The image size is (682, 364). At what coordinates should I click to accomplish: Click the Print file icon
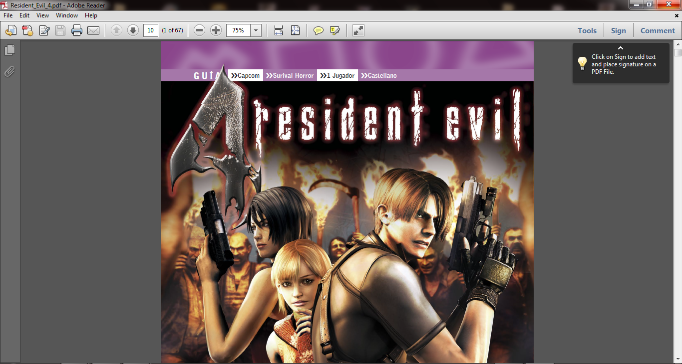(77, 30)
